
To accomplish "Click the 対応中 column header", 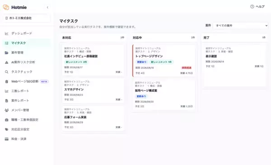I will click(164, 38).
